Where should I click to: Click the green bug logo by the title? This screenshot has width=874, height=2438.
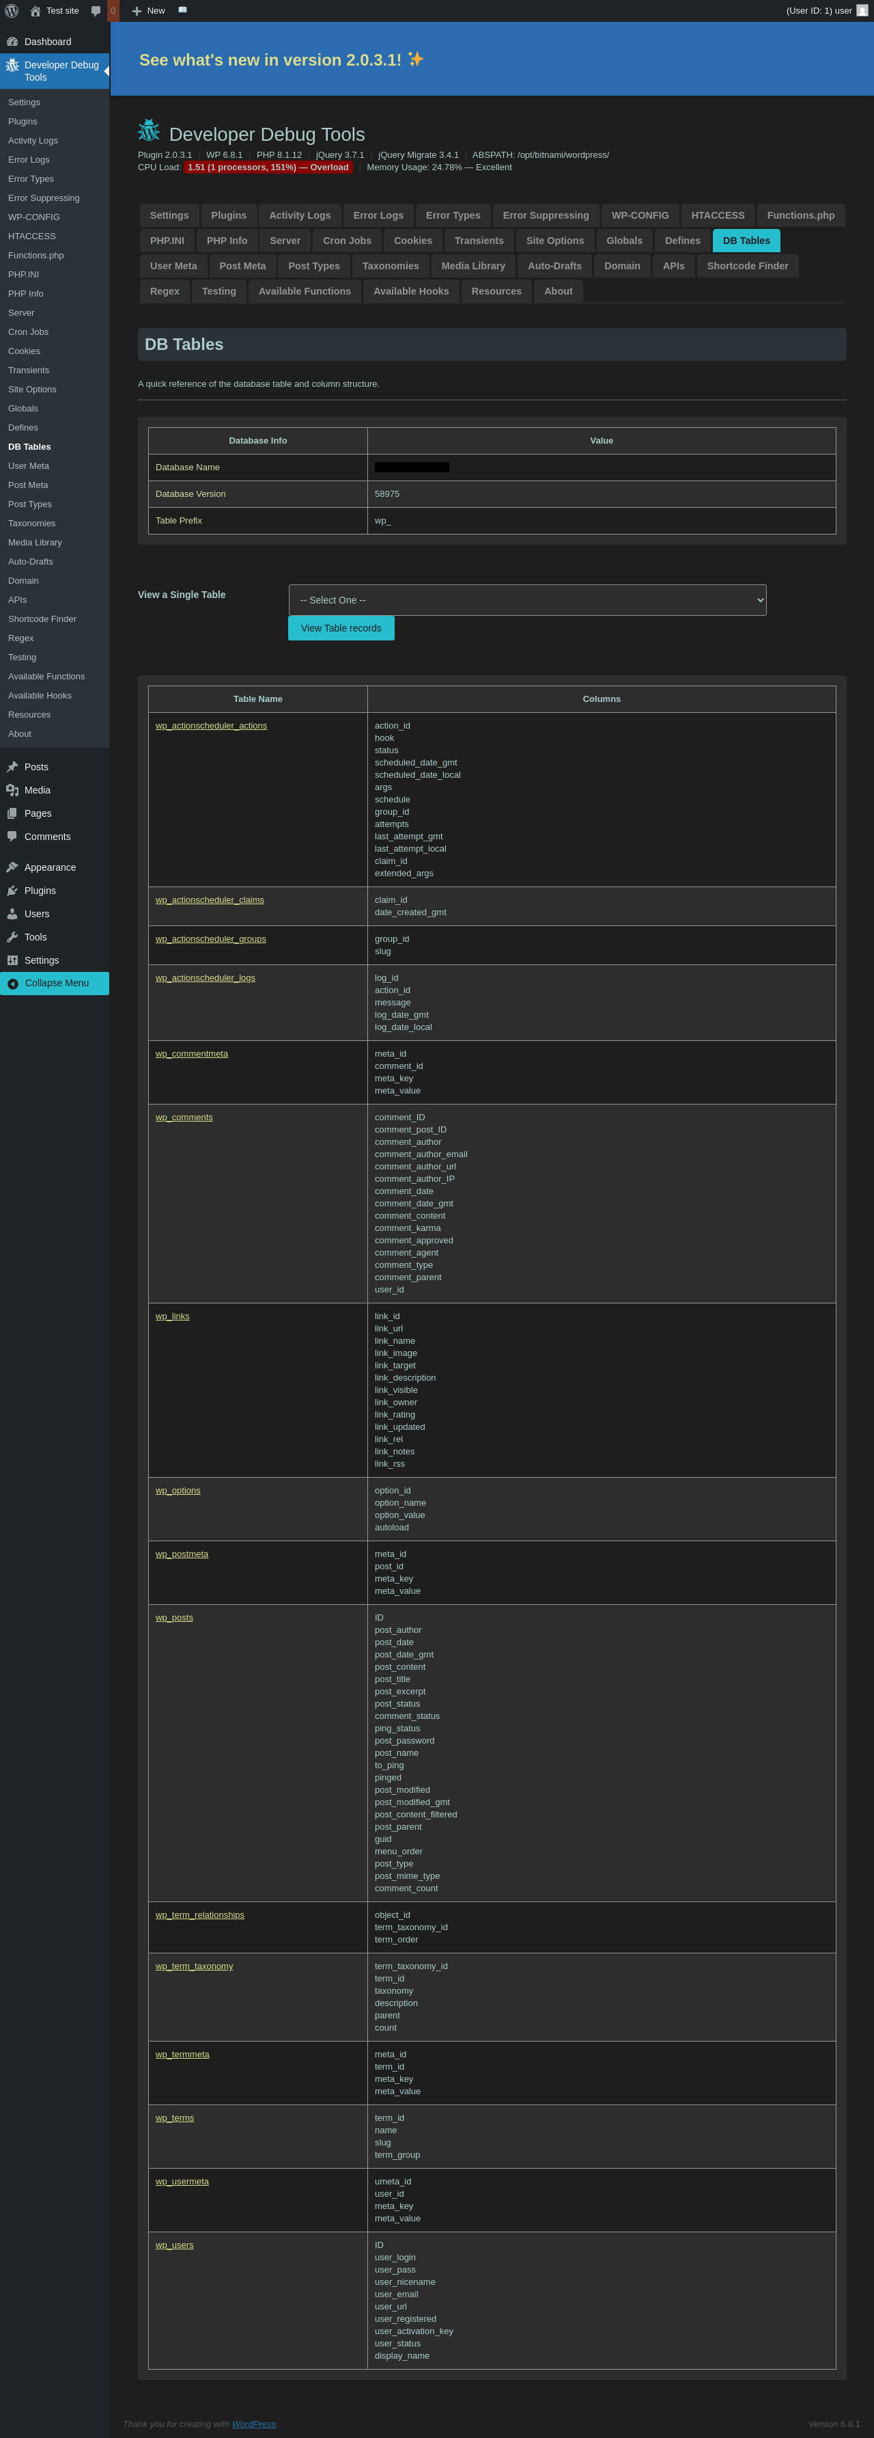(148, 131)
